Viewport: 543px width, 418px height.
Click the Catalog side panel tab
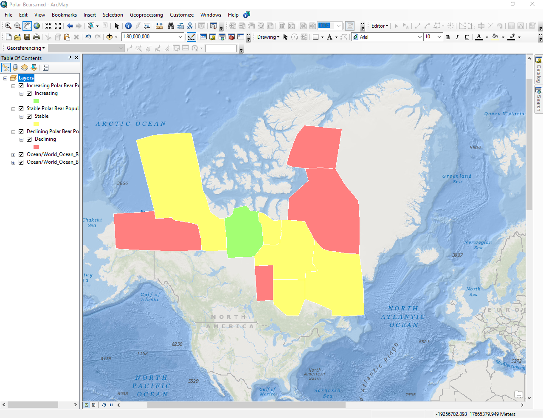(538, 70)
